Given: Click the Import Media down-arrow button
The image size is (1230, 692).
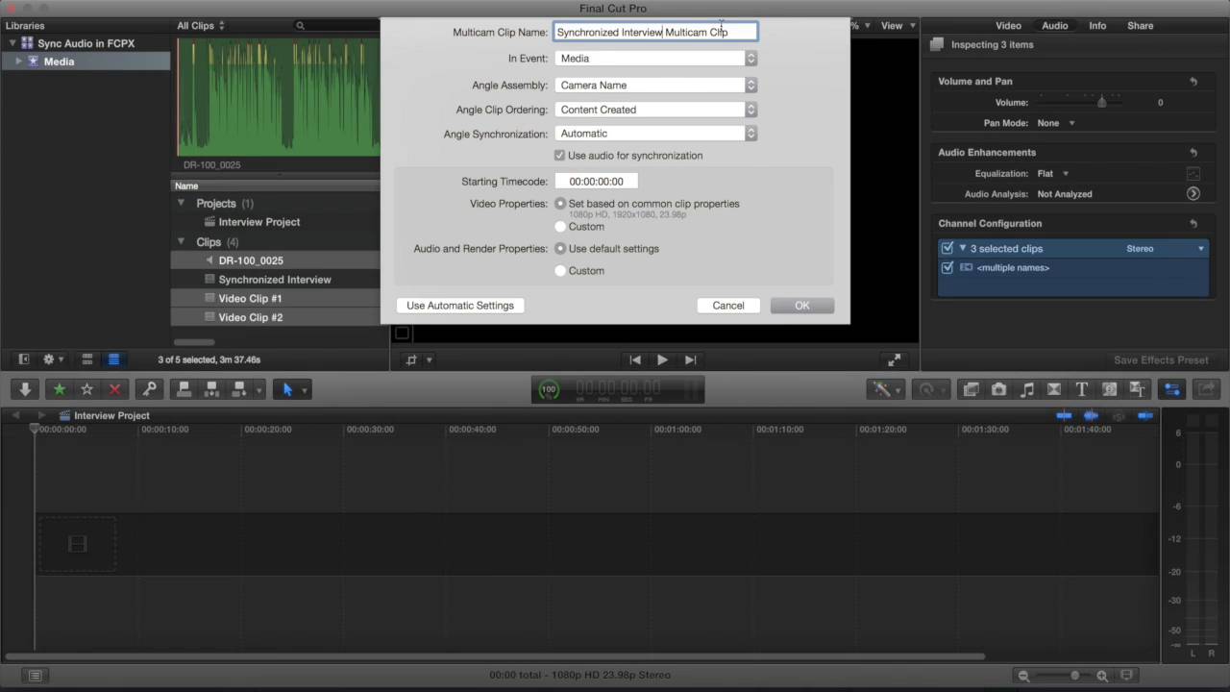Looking at the screenshot, I should (25, 389).
